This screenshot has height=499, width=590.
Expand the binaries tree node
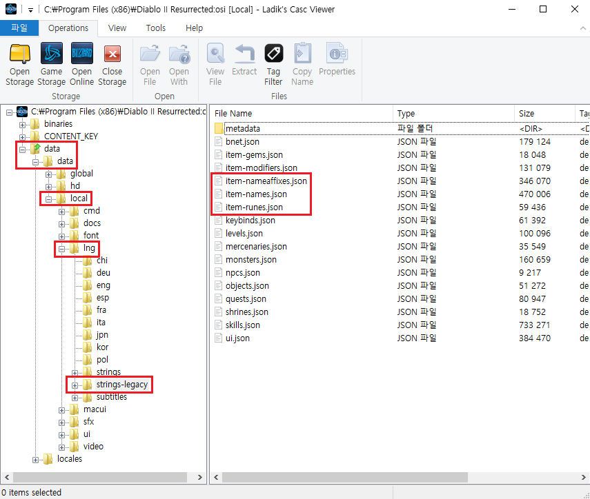tap(22, 124)
